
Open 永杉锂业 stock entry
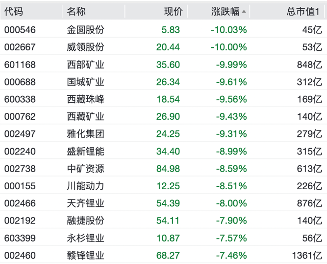(x=86, y=238)
